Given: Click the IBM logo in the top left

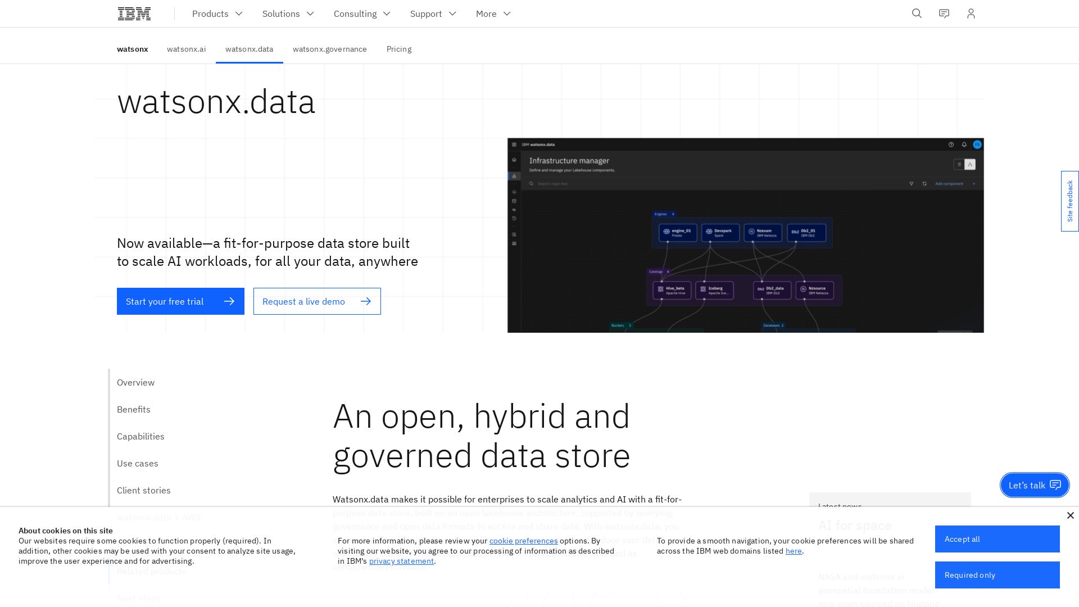Looking at the screenshot, I should (x=134, y=13).
